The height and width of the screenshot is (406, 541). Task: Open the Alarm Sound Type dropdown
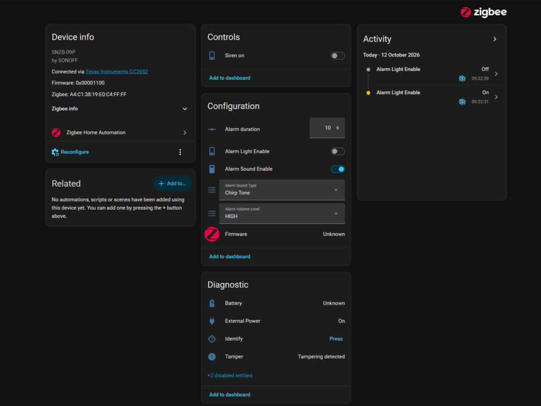(x=282, y=190)
